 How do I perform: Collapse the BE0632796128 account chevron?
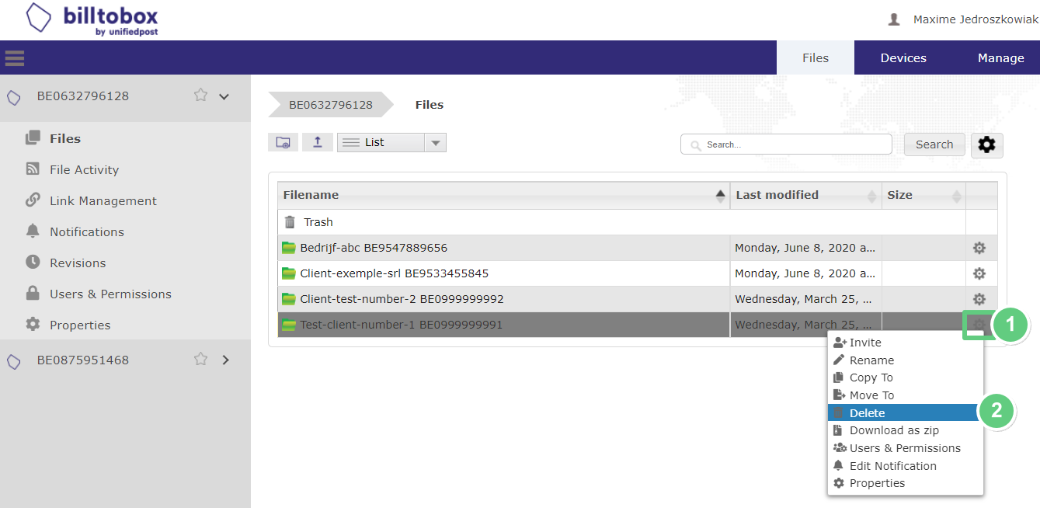tap(224, 97)
